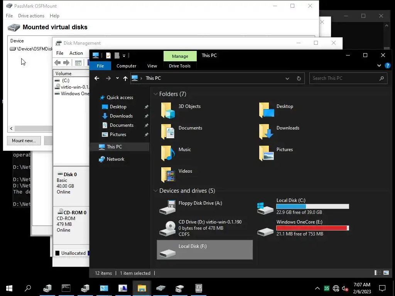Open the notification center icon
The height and width of the screenshot is (296, 395).
382,288
